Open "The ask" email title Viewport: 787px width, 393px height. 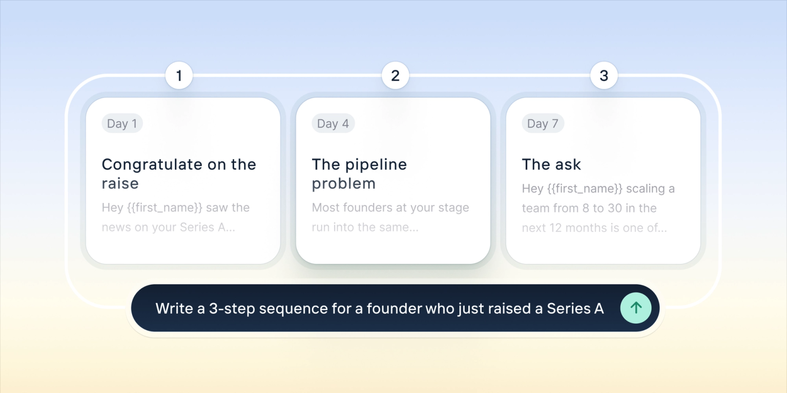[x=551, y=165]
